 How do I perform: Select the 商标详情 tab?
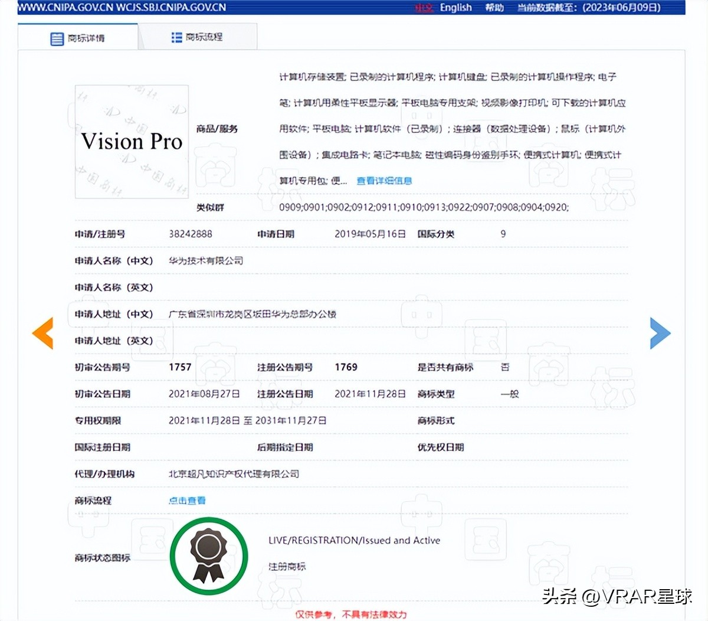pos(86,37)
